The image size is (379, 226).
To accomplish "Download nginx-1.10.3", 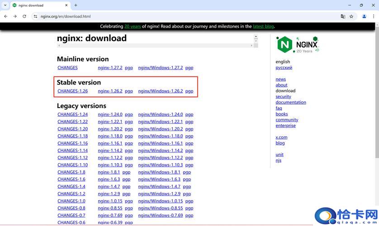I will point(110,165).
